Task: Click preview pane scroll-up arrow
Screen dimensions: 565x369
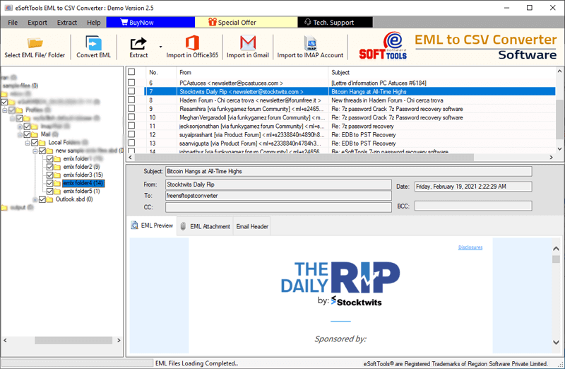Action: pyautogui.click(x=556, y=249)
